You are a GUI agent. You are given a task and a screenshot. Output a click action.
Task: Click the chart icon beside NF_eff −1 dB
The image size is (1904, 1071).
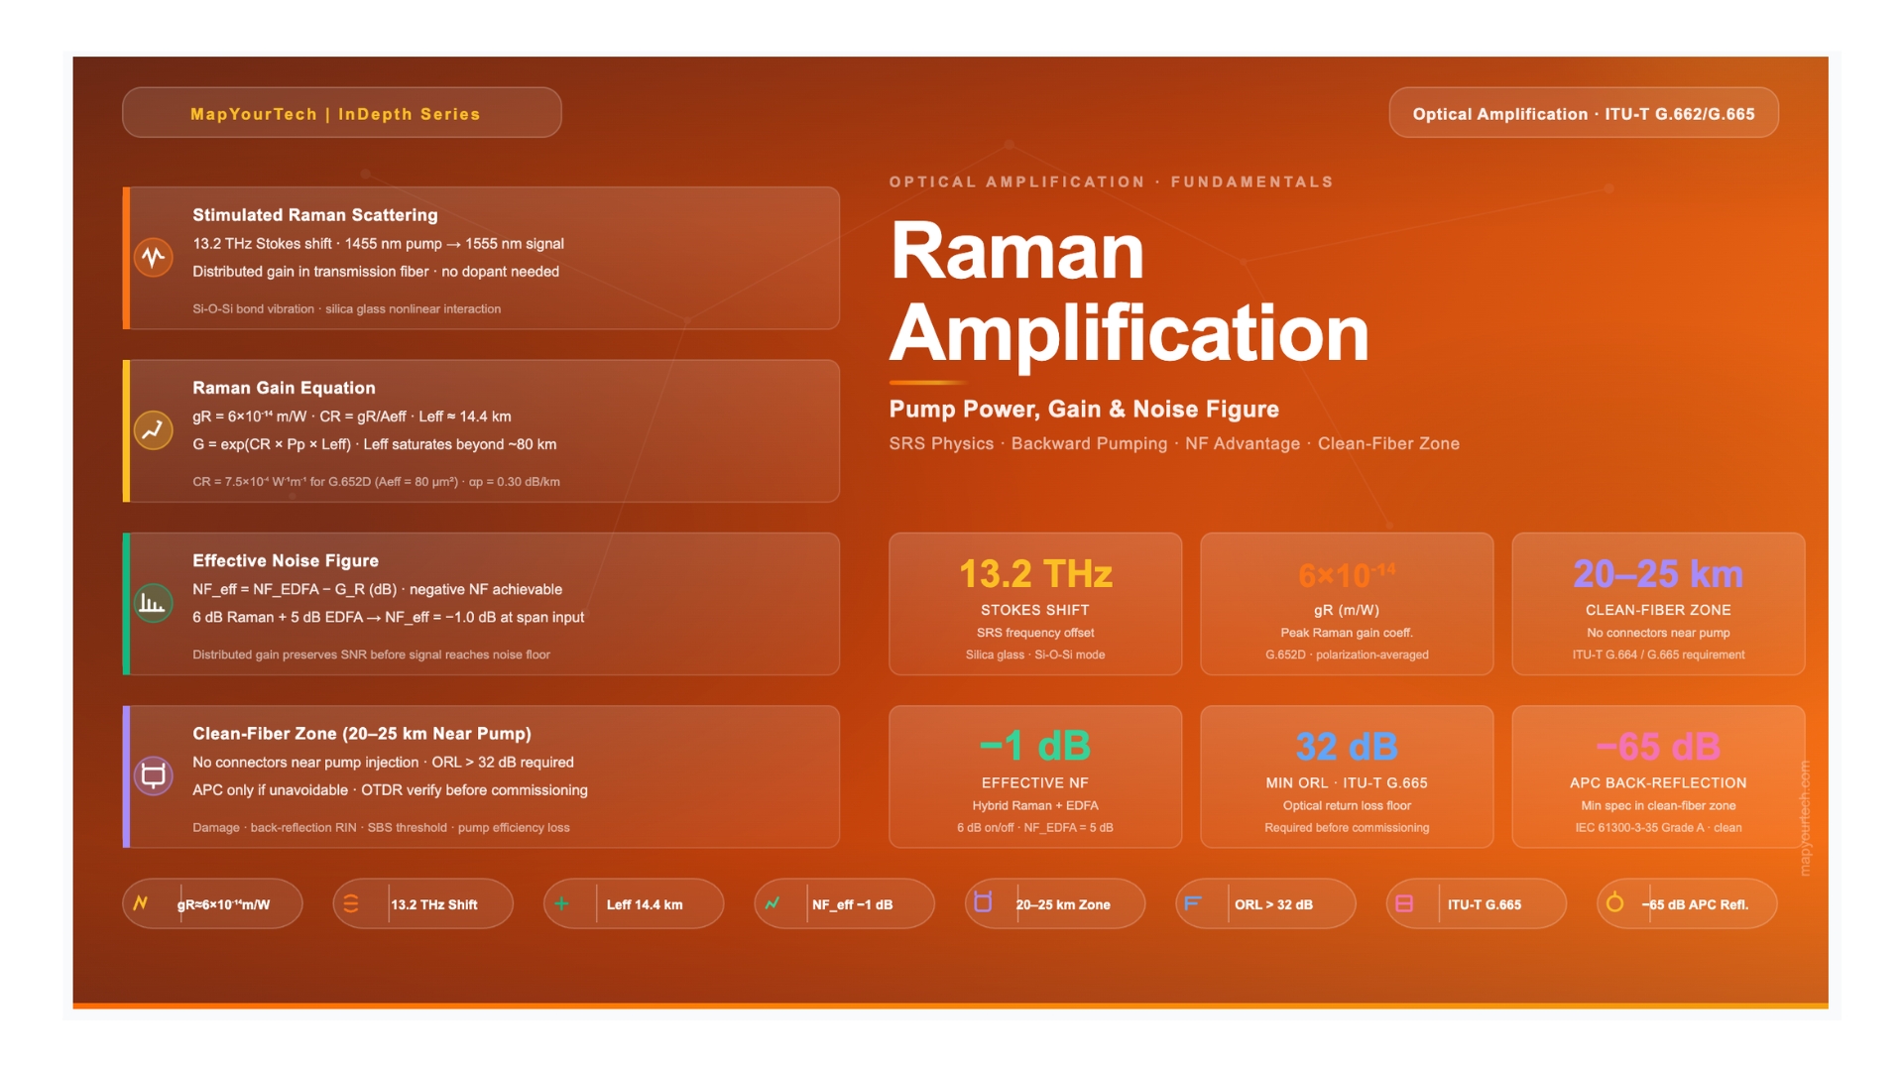coord(773,903)
